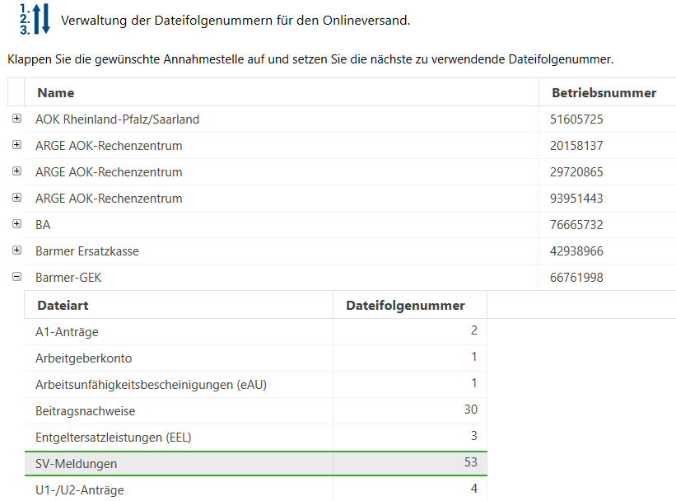Sort by the Betriebsnummer column header

604,92
